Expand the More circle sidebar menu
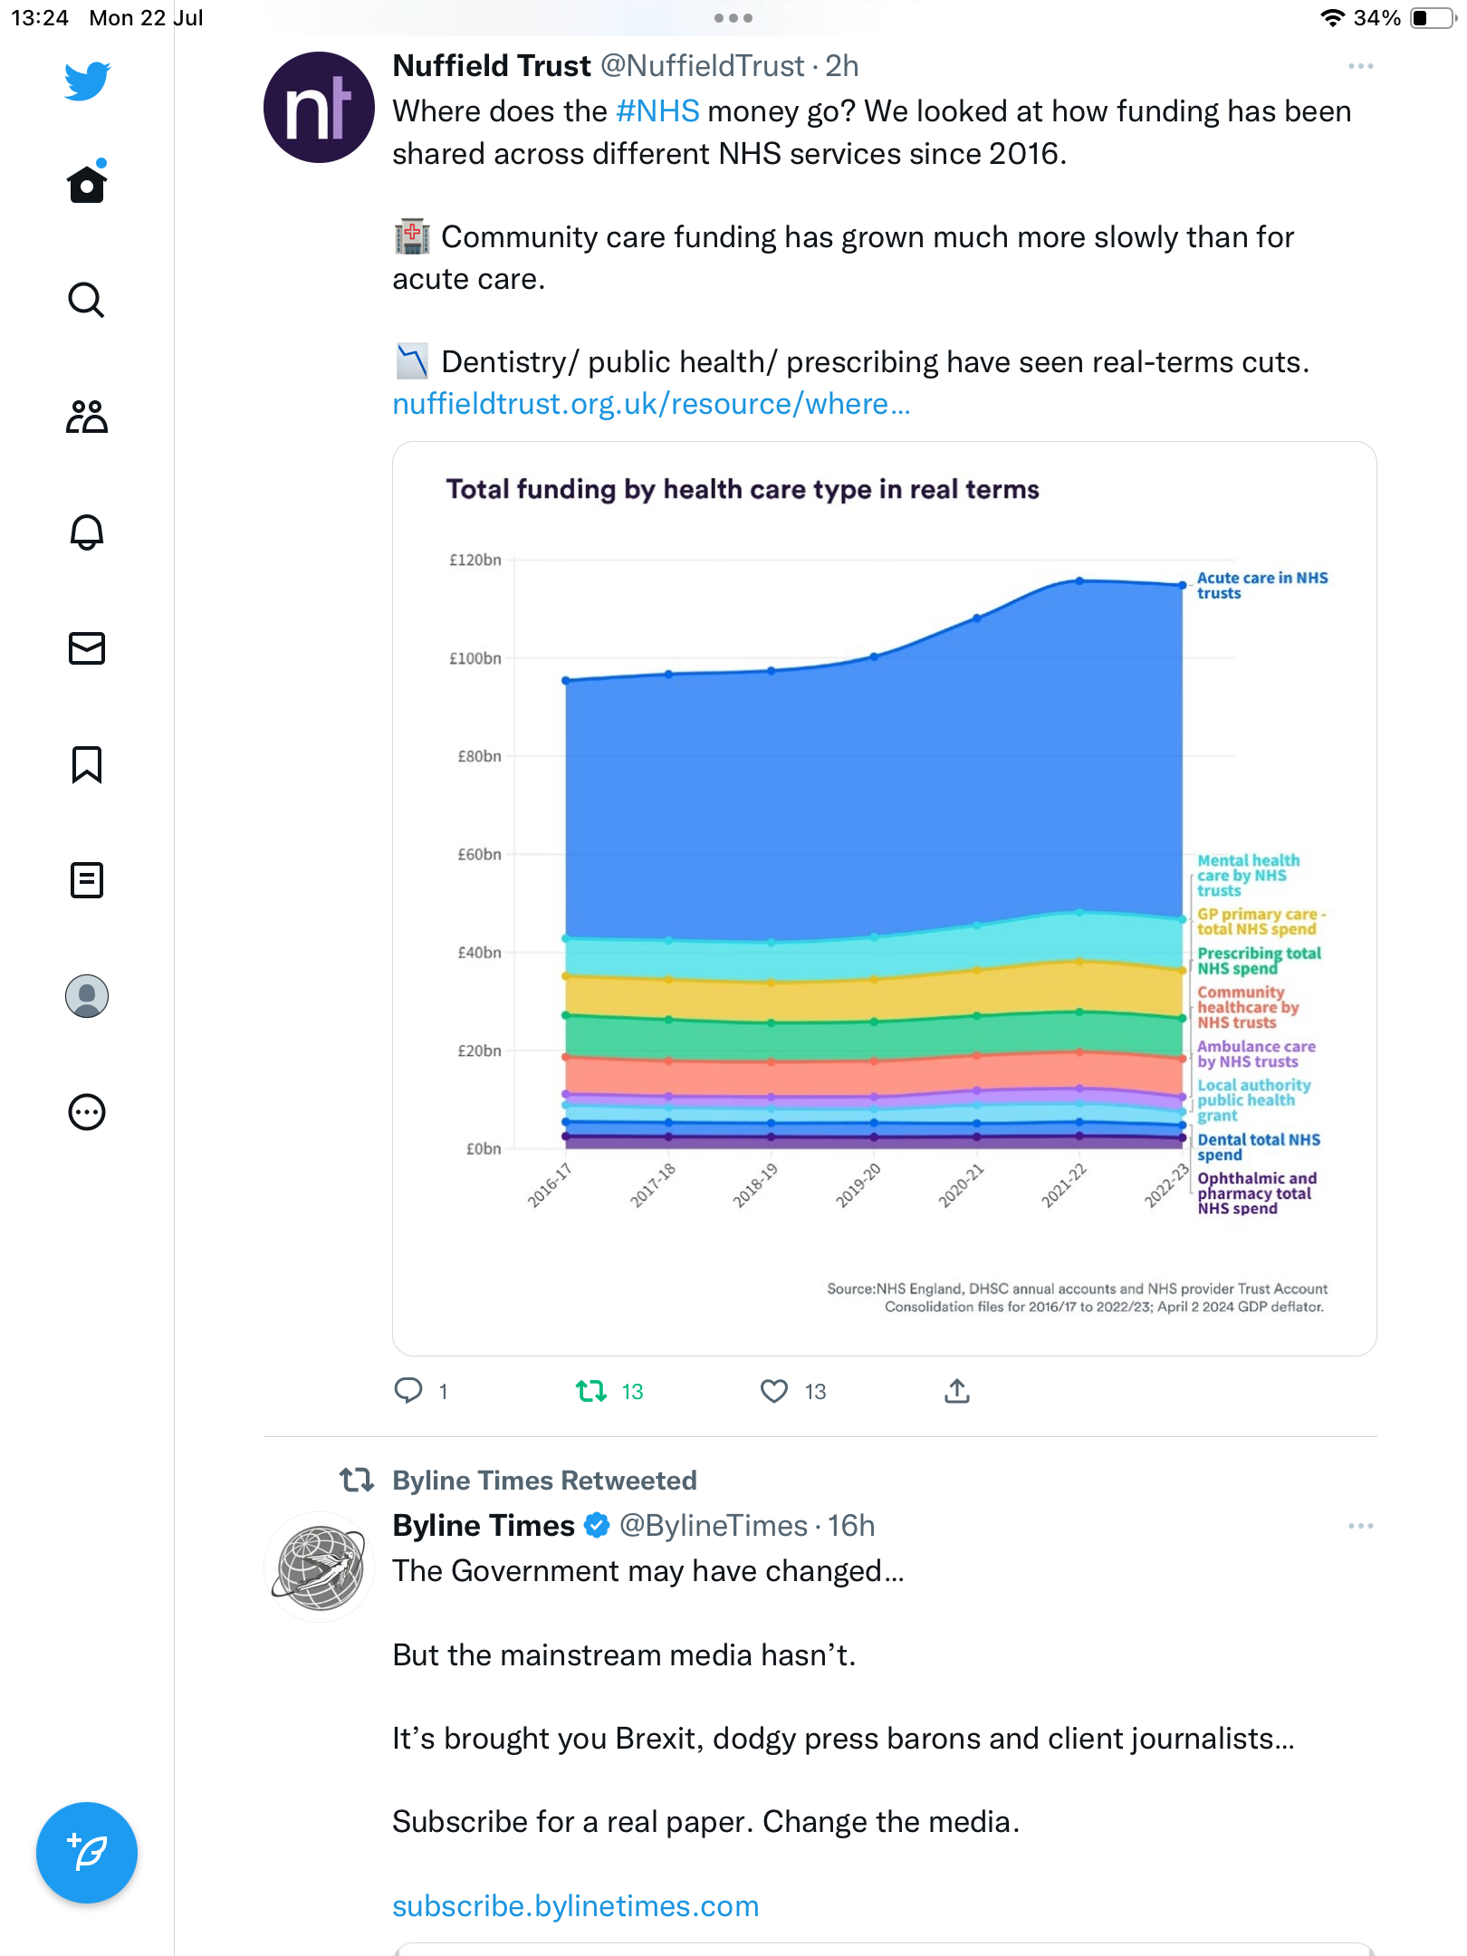The image size is (1467, 1956). click(x=87, y=1112)
